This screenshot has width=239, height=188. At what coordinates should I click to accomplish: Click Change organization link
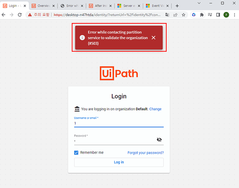[x=155, y=109]
